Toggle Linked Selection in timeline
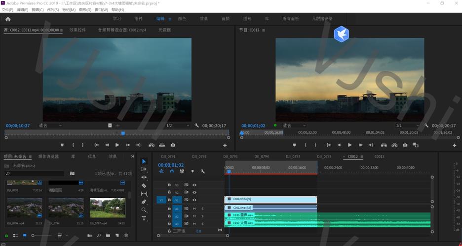The height and width of the screenshot is (246, 462). 182,171
